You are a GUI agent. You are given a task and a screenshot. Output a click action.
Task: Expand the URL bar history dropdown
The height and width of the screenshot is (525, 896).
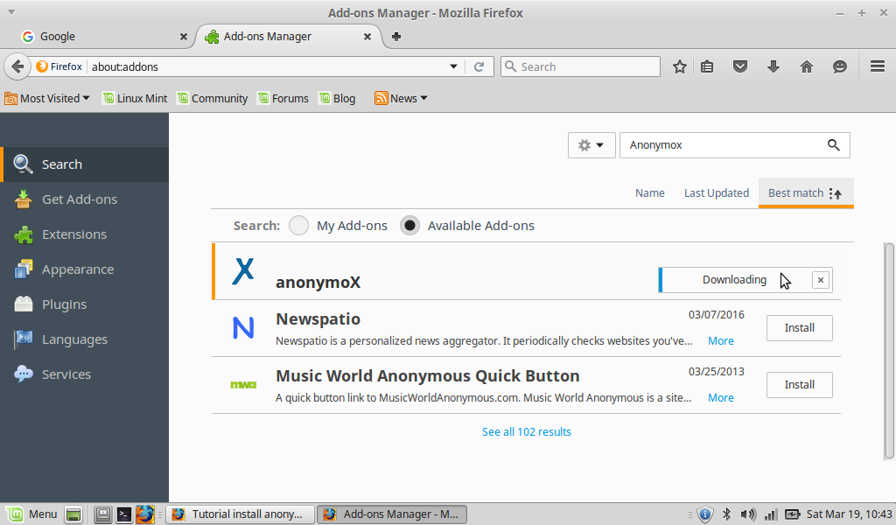pos(453,66)
